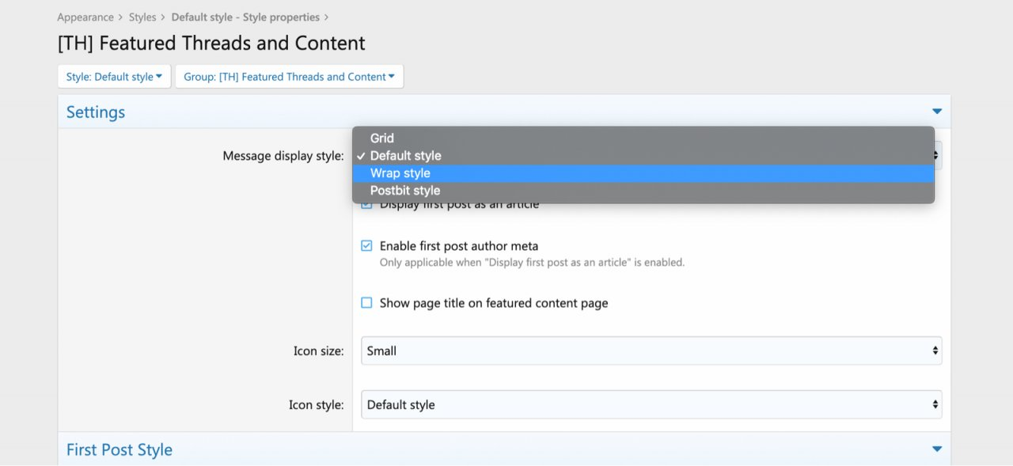Screen dimensions: 1013x466
Task: Choose Wrap style option
Action: click(x=400, y=173)
